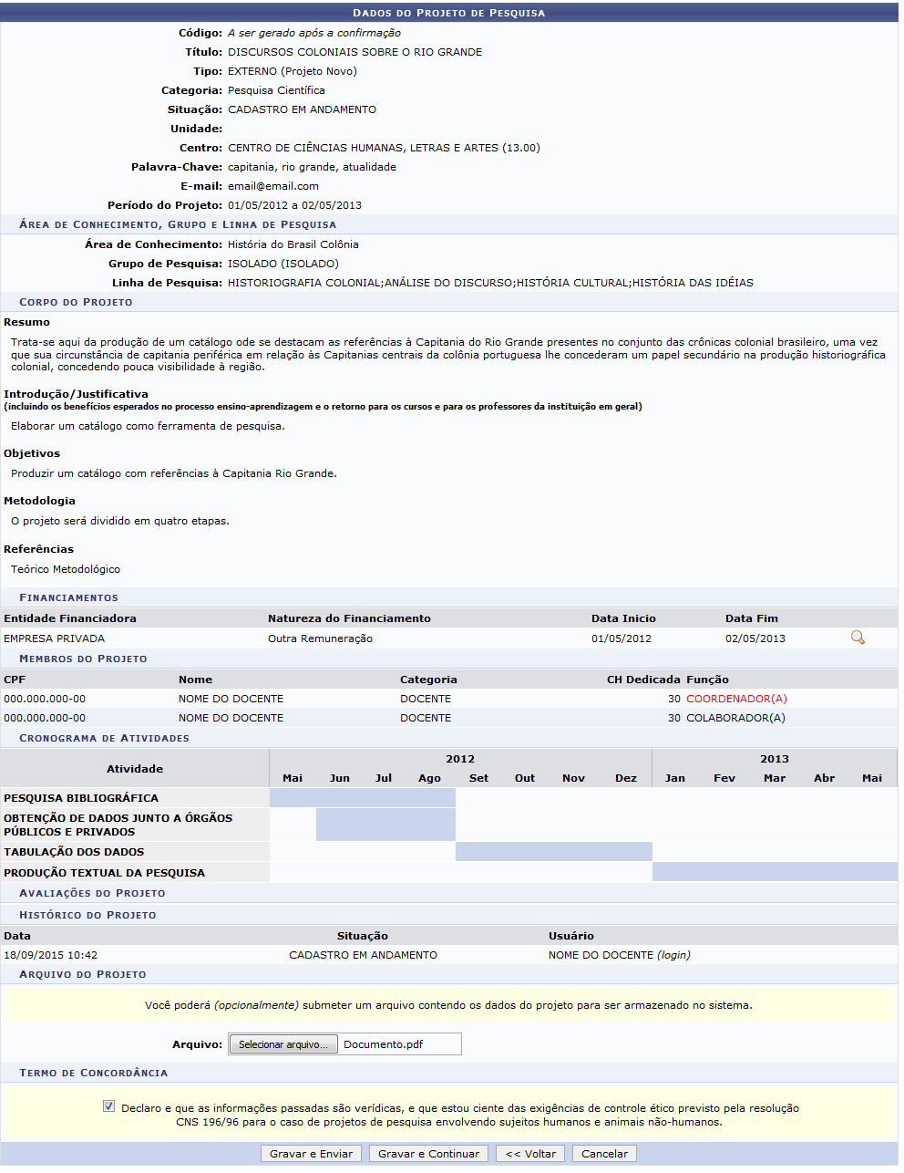Click the email@email.com address text
Viewport: 904px width, 1173px height.
[272, 186]
